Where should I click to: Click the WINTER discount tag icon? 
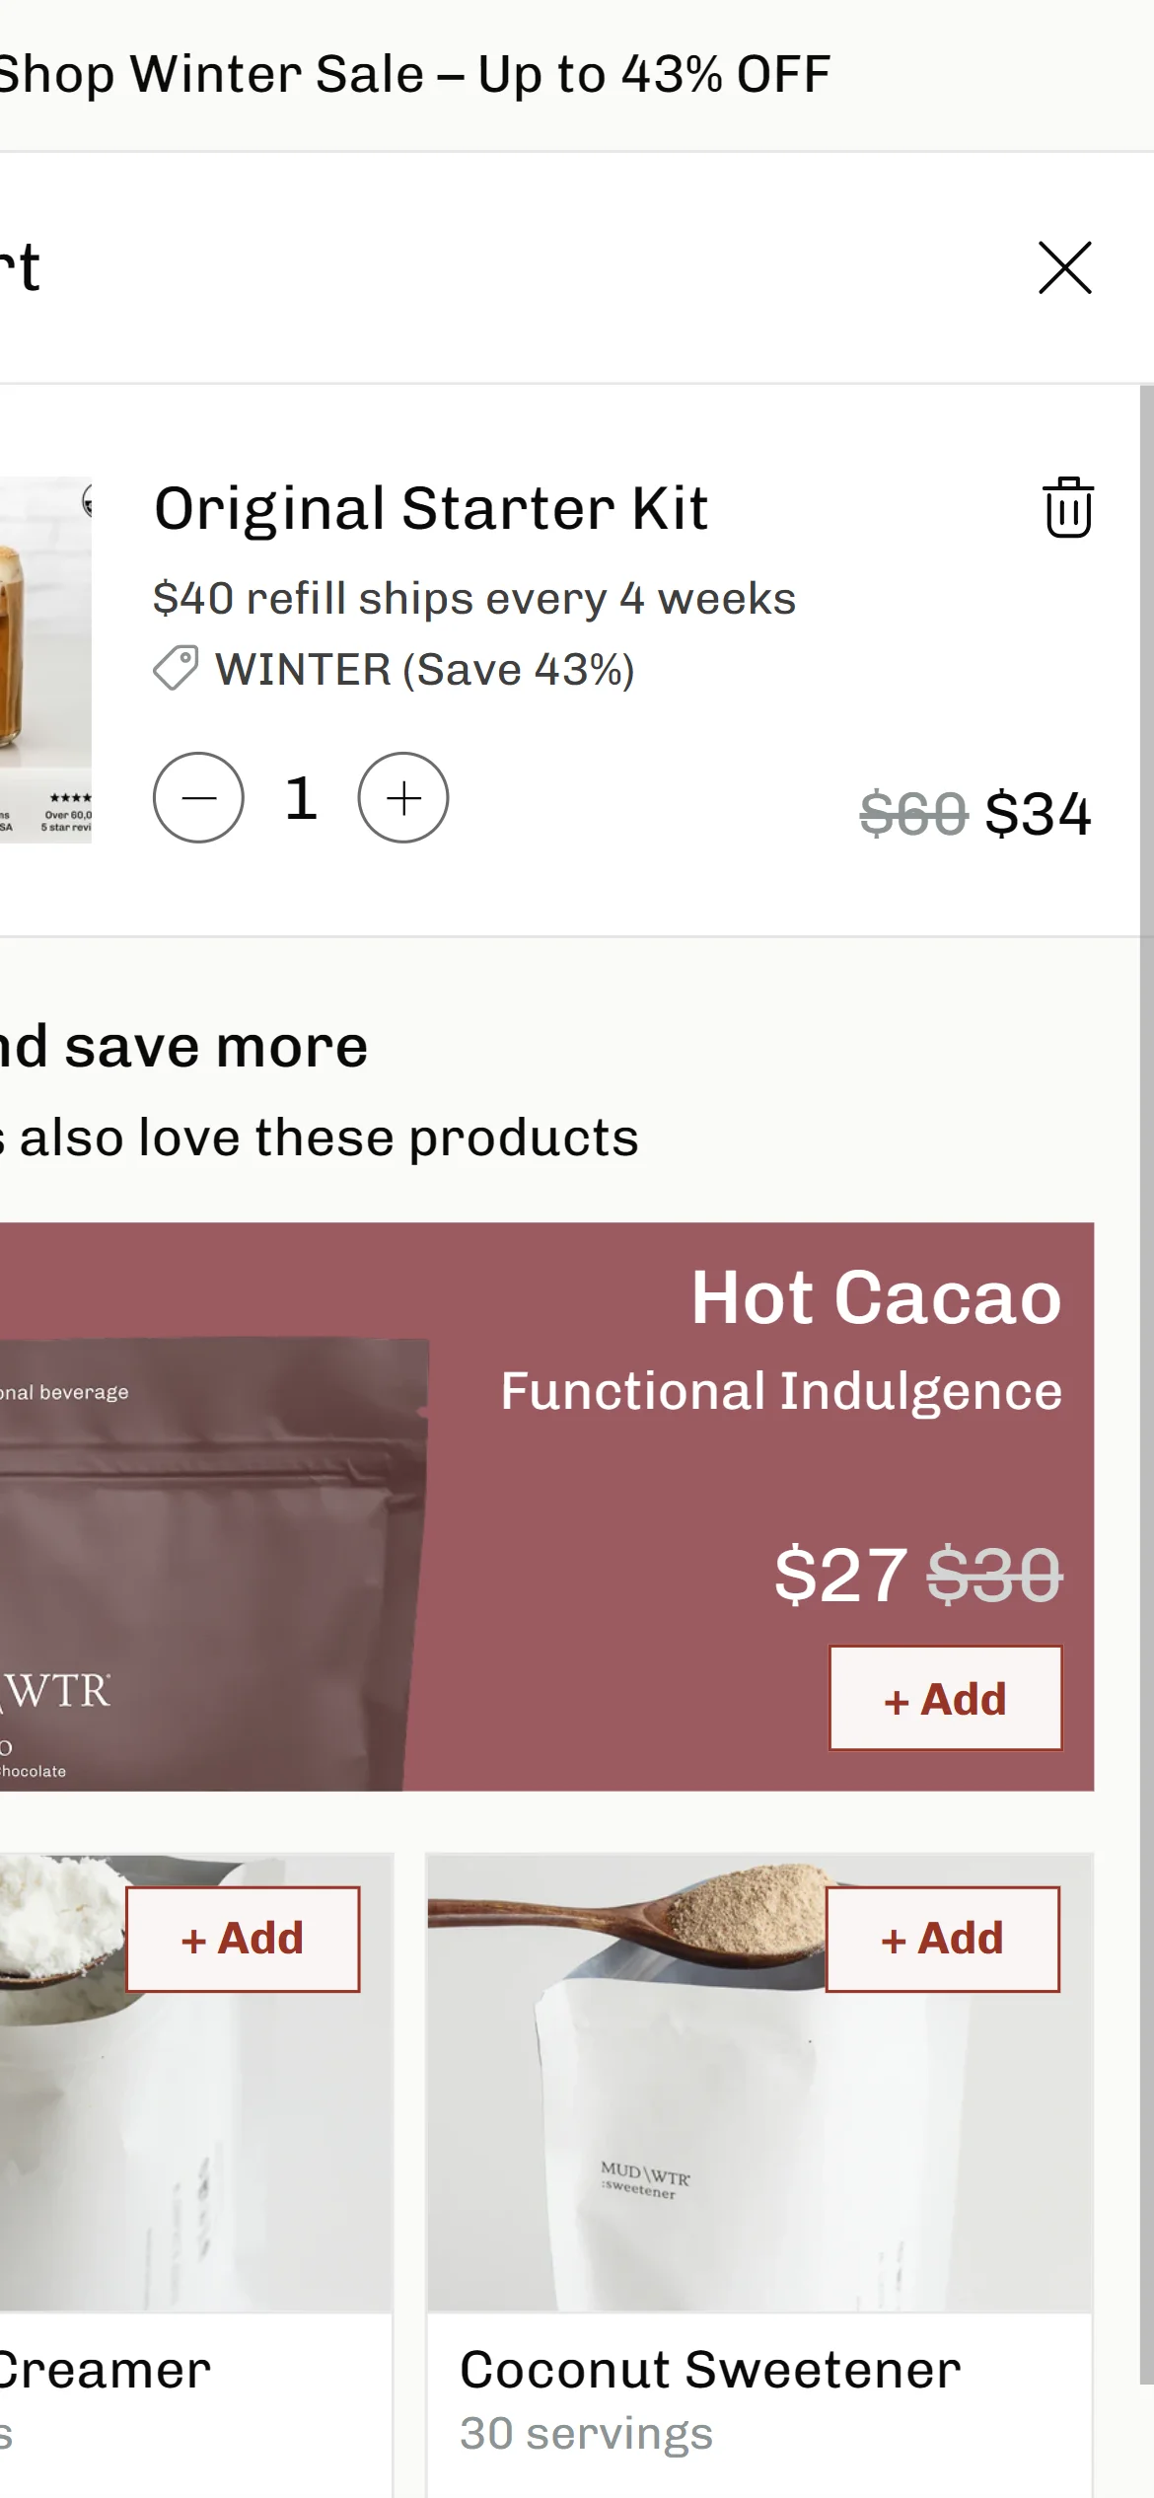click(176, 669)
